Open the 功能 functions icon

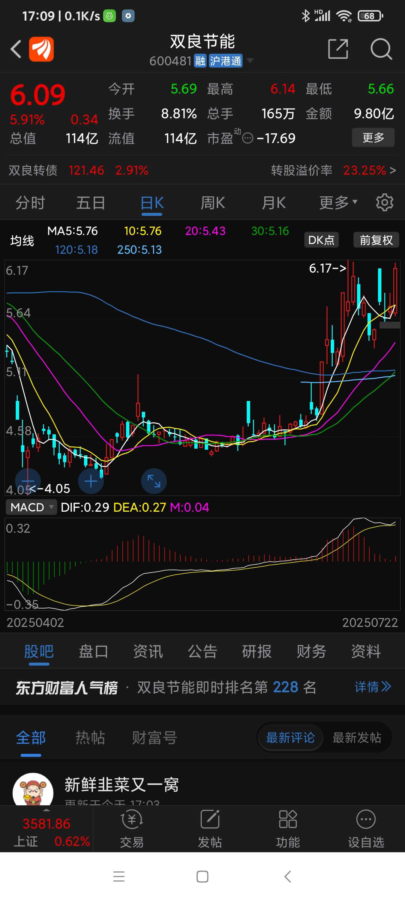pyautogui.click(x=288, y=829)
